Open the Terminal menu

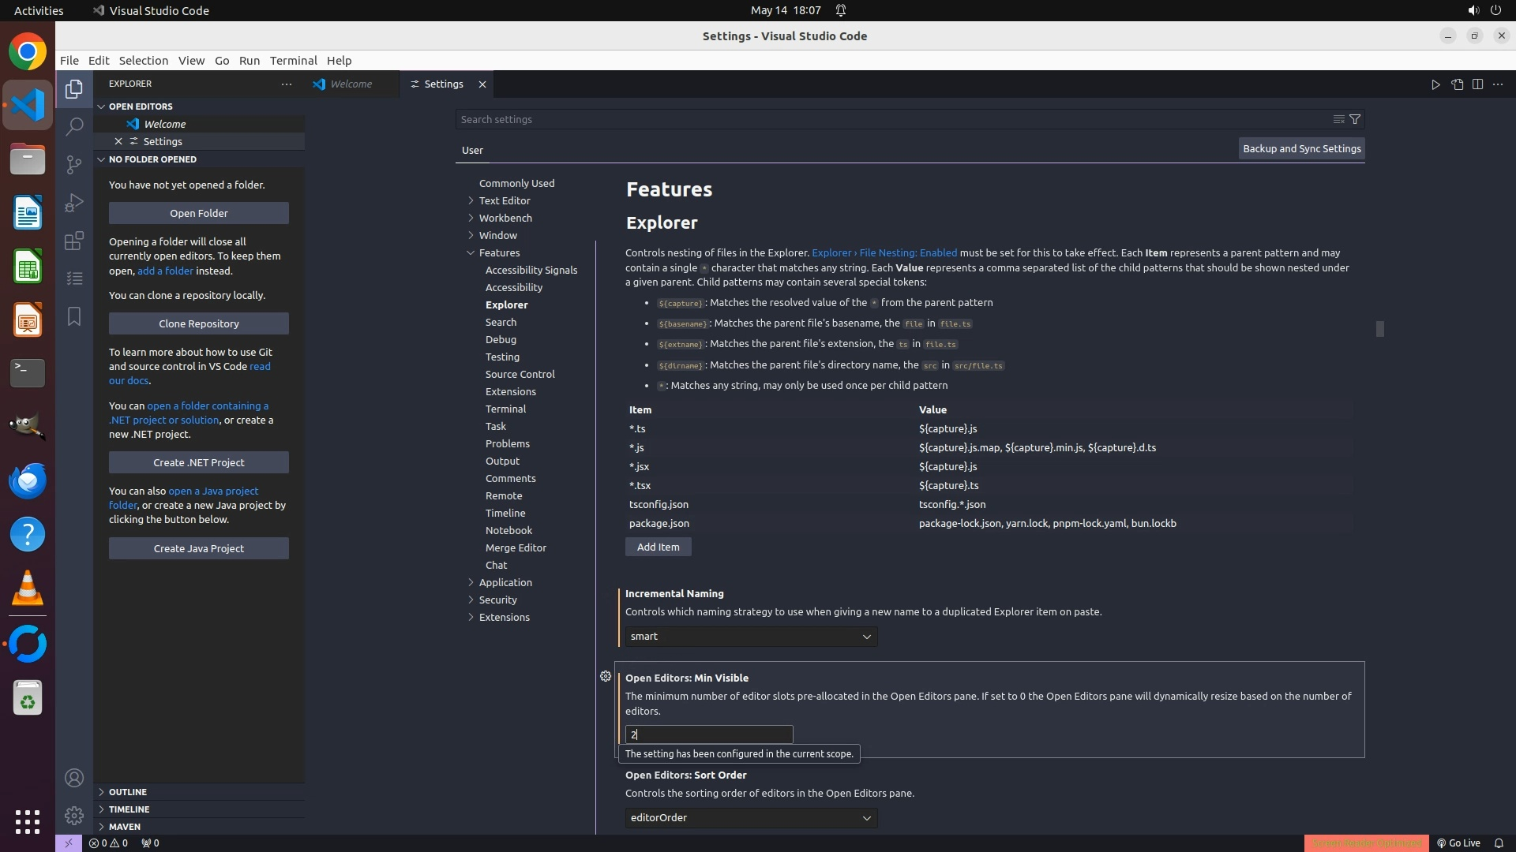pos(293,61)
